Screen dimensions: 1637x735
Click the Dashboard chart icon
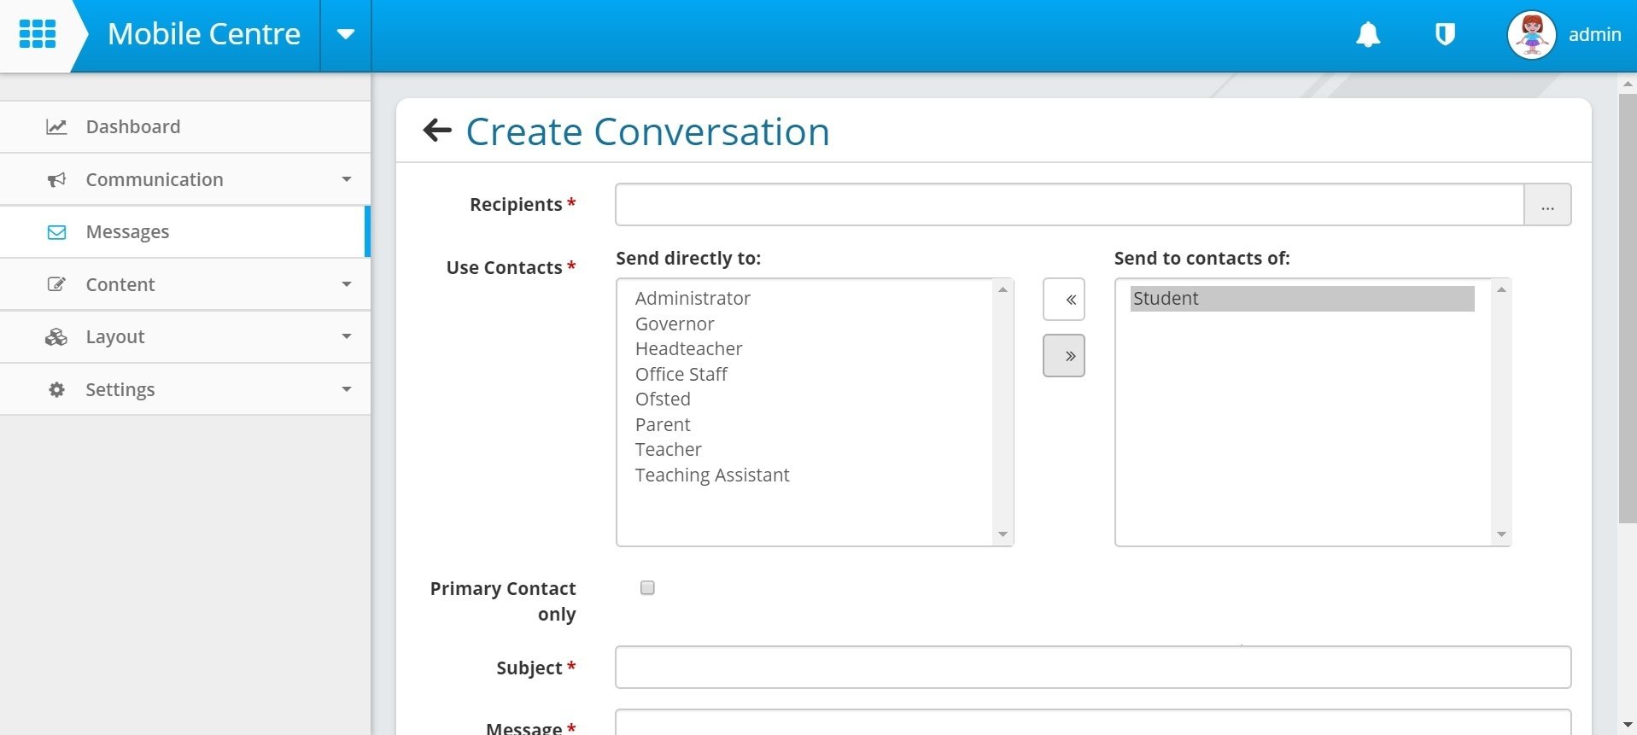(x=56, y=127)
